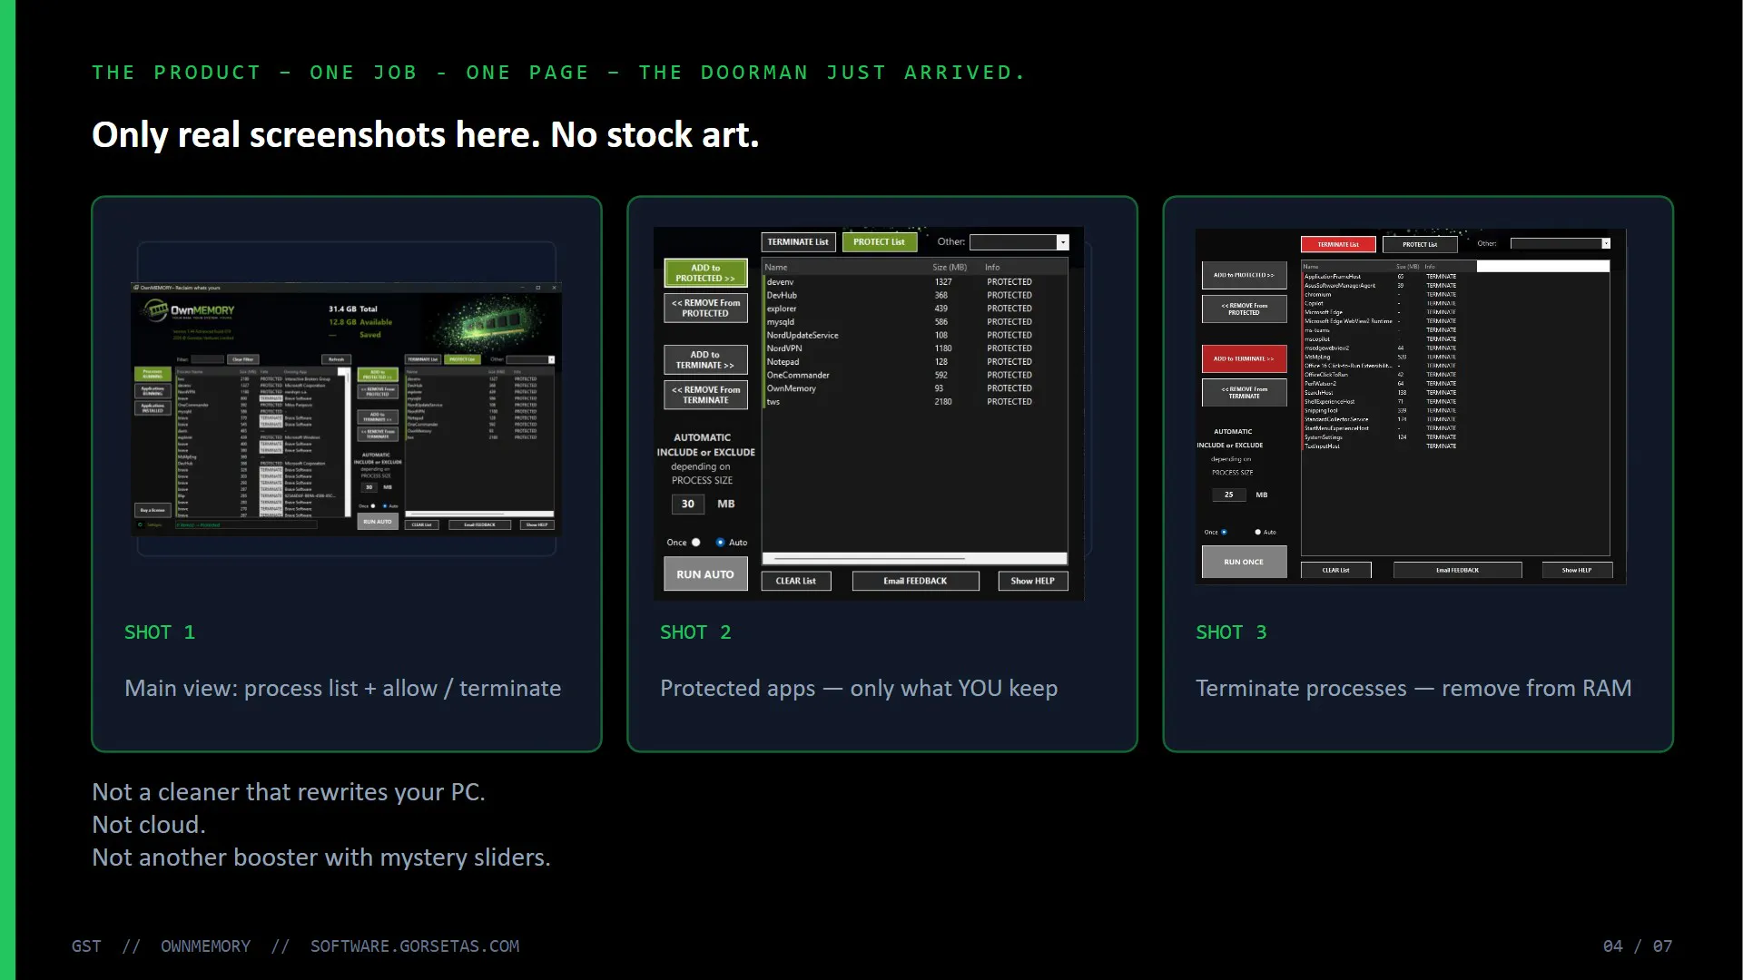Viewport: 1743px width, 980px height.
Task: Switch to green PROTECT List tab in Shot 2
Action: tap(879, 242)
